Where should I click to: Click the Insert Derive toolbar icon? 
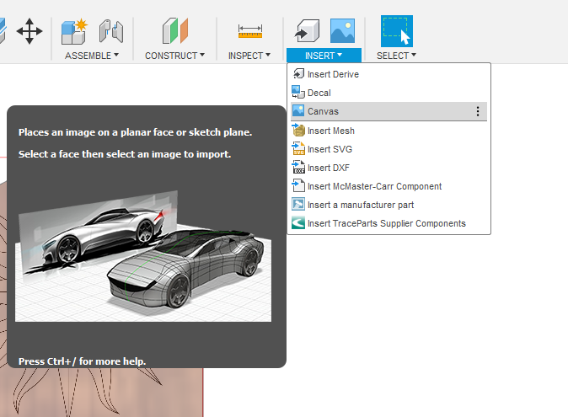point(308,31)
